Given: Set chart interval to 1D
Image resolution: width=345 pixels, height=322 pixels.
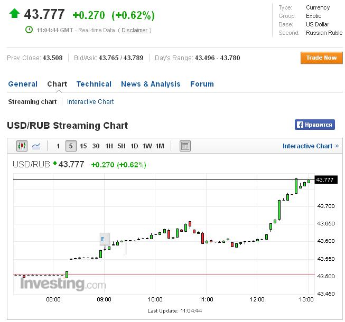Looking at the screenshot, I should 134,146.
